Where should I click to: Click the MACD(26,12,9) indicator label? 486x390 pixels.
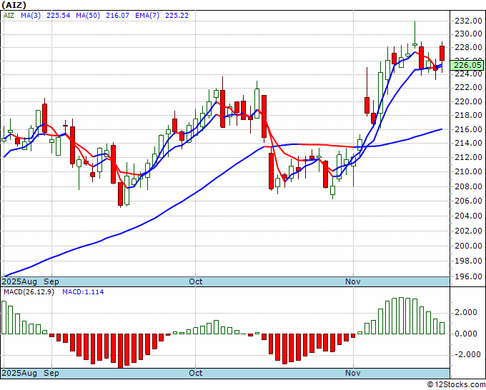(x=29, y=292)
